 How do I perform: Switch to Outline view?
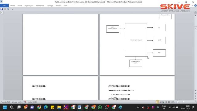[x=166, y=102]
